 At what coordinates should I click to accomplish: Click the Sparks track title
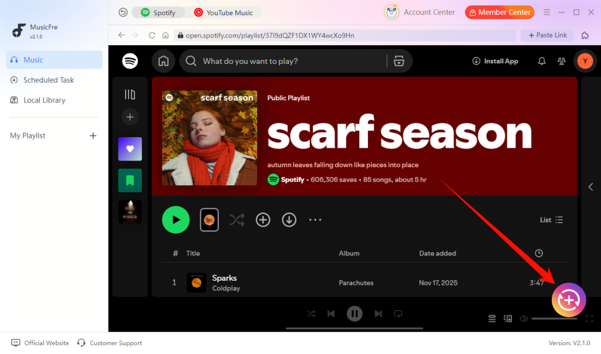[224, 278]
